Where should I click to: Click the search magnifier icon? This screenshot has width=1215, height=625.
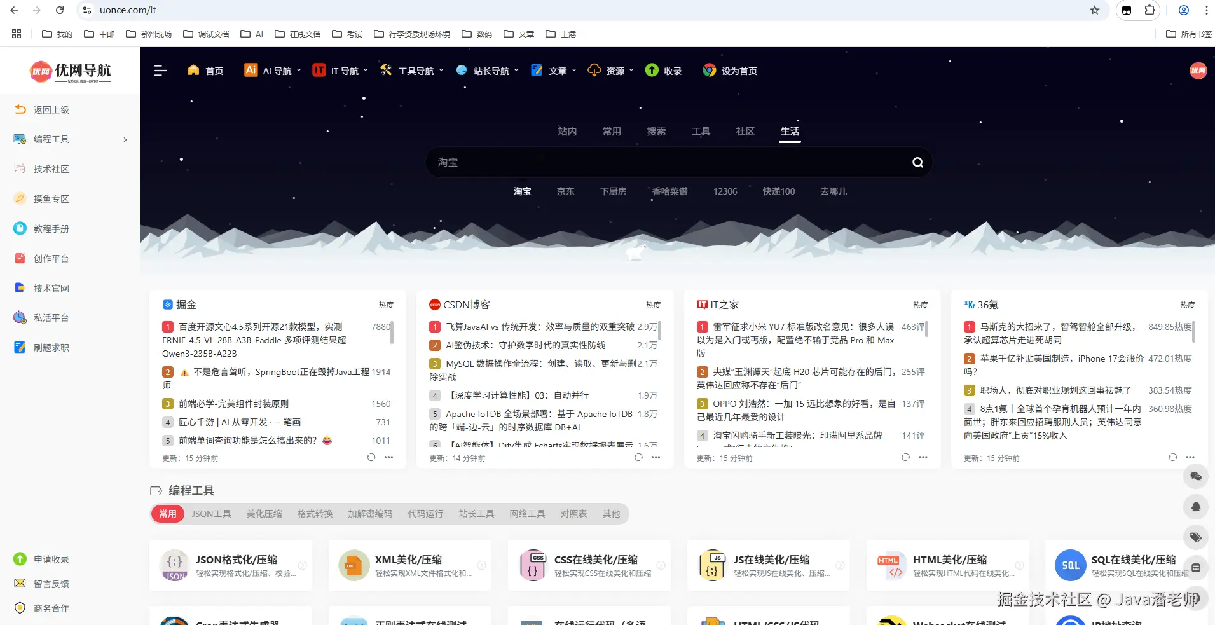click(x=917, y=161)
